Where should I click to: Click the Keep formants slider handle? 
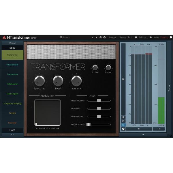click(89, 125)
